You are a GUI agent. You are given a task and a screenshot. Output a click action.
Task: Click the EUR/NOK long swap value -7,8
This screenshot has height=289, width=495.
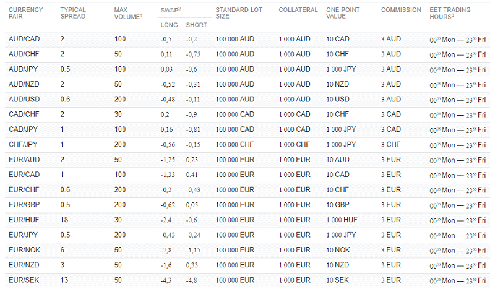pyautogui.click(x=166, y=250)
